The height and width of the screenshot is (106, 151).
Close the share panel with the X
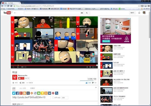point(96,87)
